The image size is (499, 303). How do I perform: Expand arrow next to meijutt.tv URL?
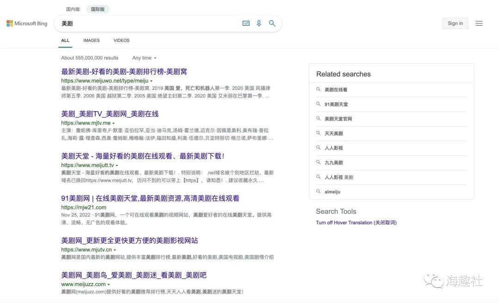click(x=117, y=166)
